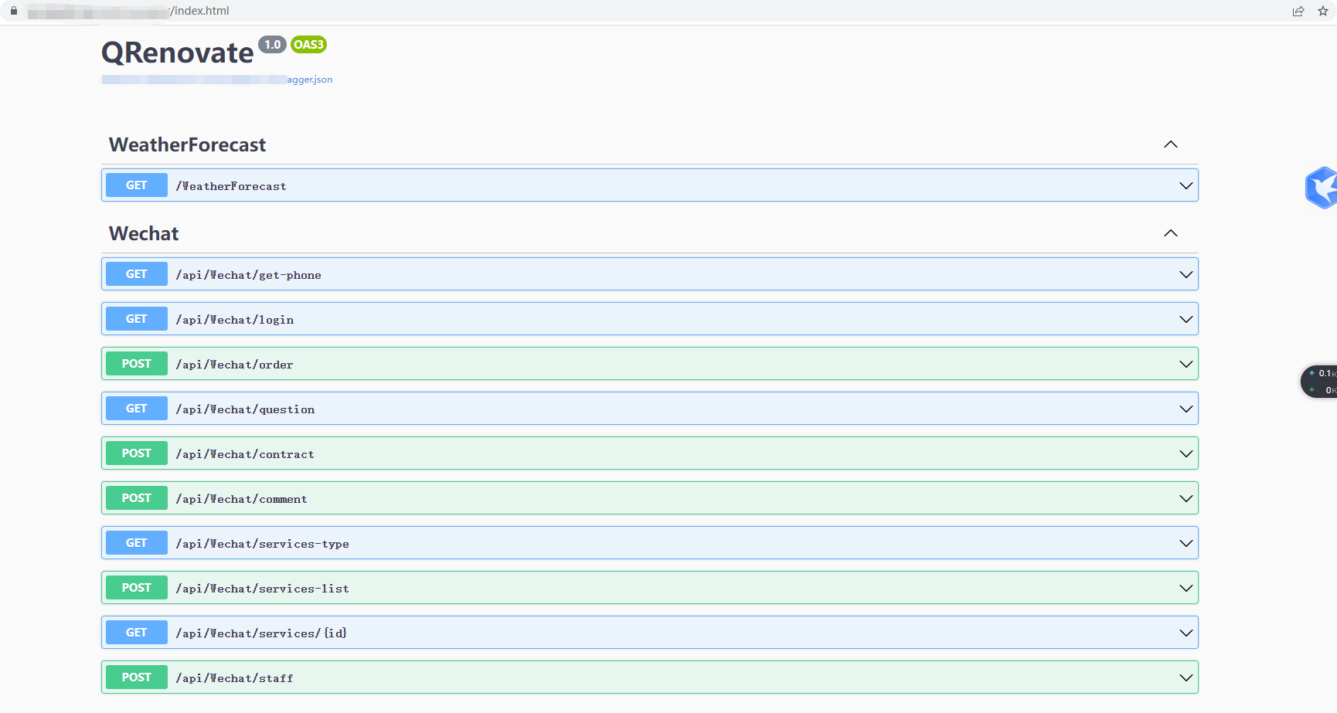
Task: Expand the get-phone endpoint arrow
Action: point(1186,274)
